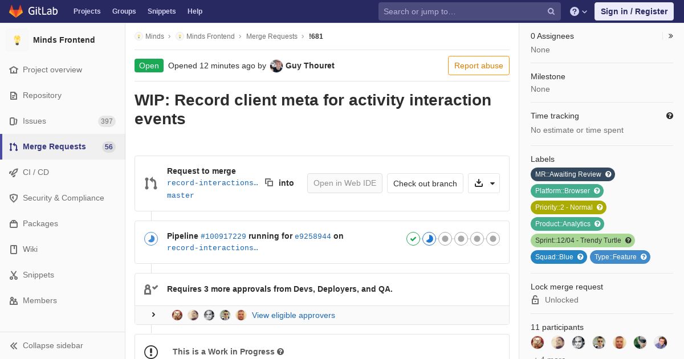Collapse the left sidebar
This screenshot has width=684, height=359.
63,345
